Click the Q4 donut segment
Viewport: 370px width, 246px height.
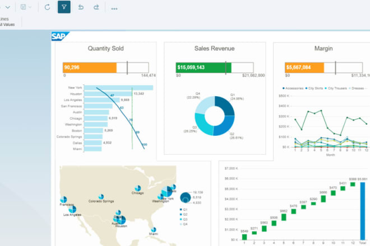tap(204, 104)
